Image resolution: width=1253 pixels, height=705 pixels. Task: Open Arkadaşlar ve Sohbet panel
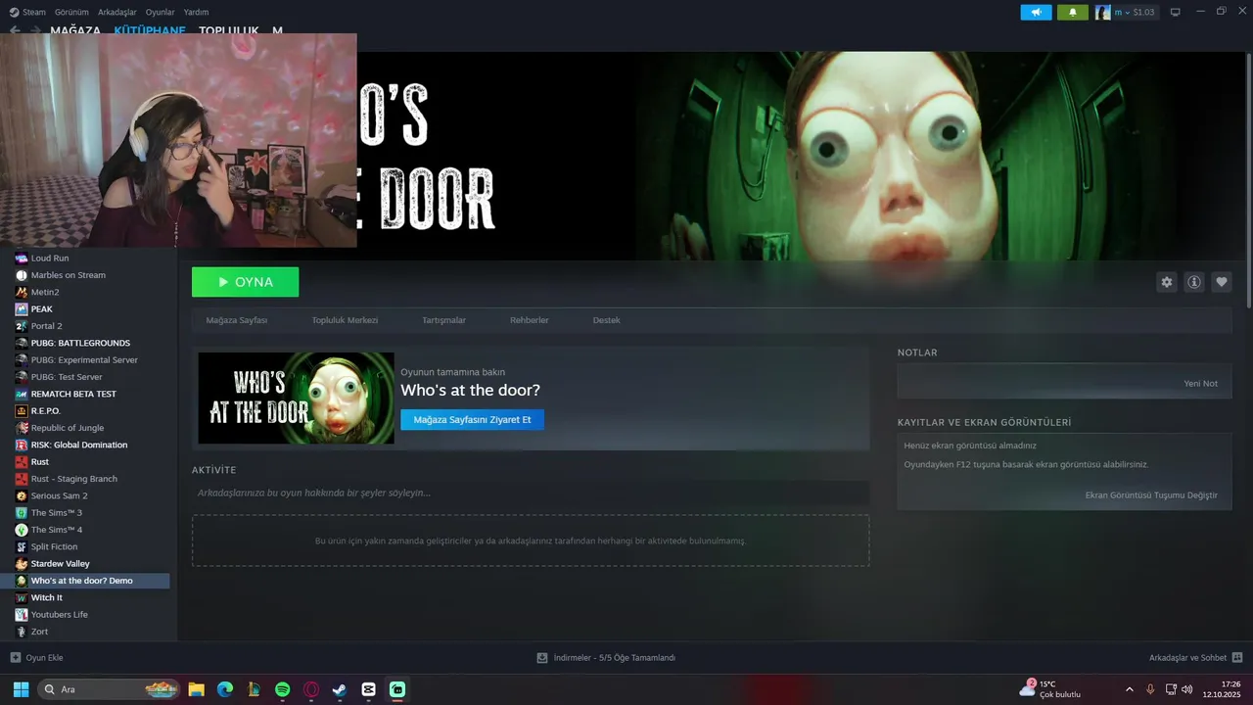point(1196,658)
